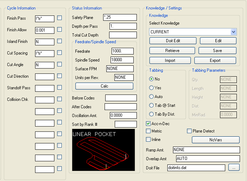Viewport: 247px width, 181px height.
Task: Click the Import button
Action: click(x=170, y=60)
